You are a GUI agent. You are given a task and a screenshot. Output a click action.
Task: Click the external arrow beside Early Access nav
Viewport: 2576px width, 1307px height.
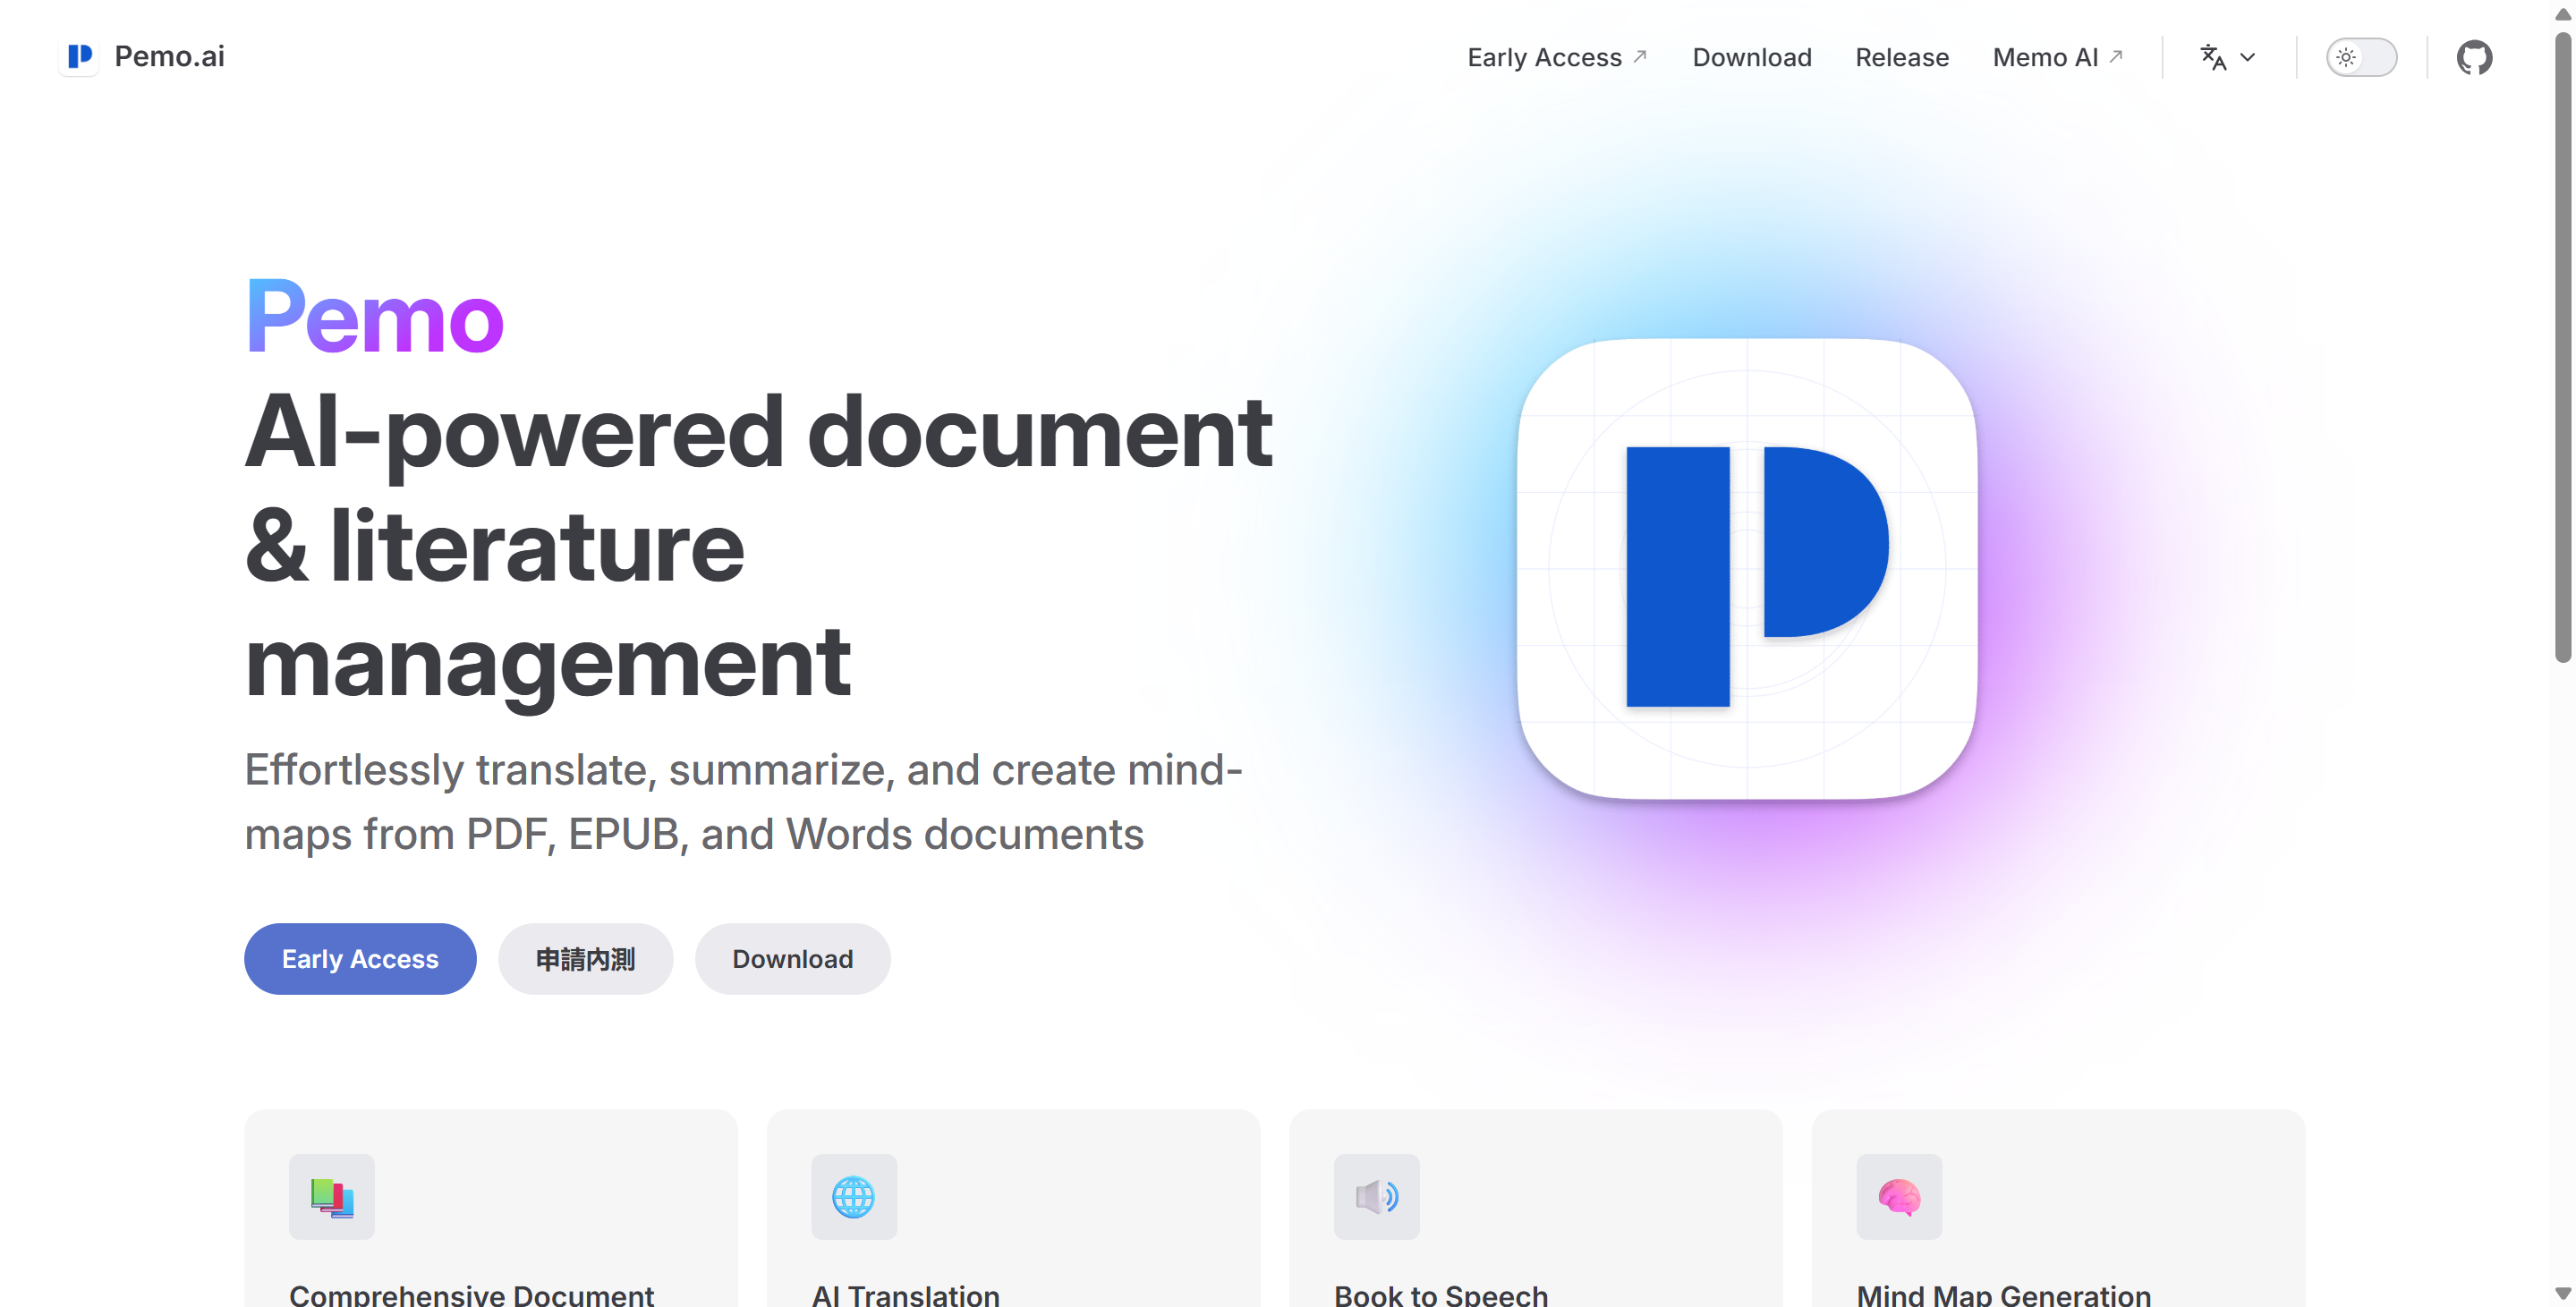pos(1640,56)
